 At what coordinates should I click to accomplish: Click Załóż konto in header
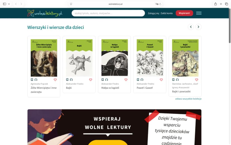167,13
